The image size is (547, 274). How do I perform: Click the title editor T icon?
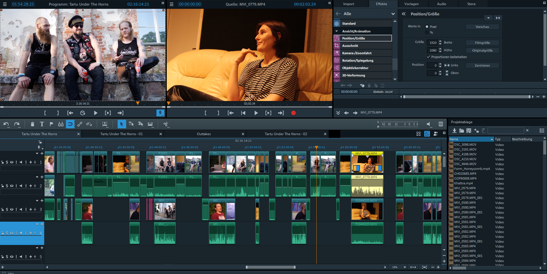click(x=42, y=124)
